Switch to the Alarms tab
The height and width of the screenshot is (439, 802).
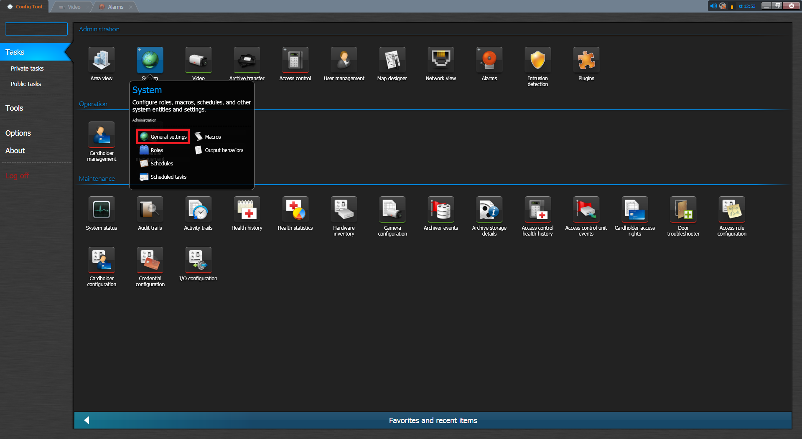click(115, 7)
